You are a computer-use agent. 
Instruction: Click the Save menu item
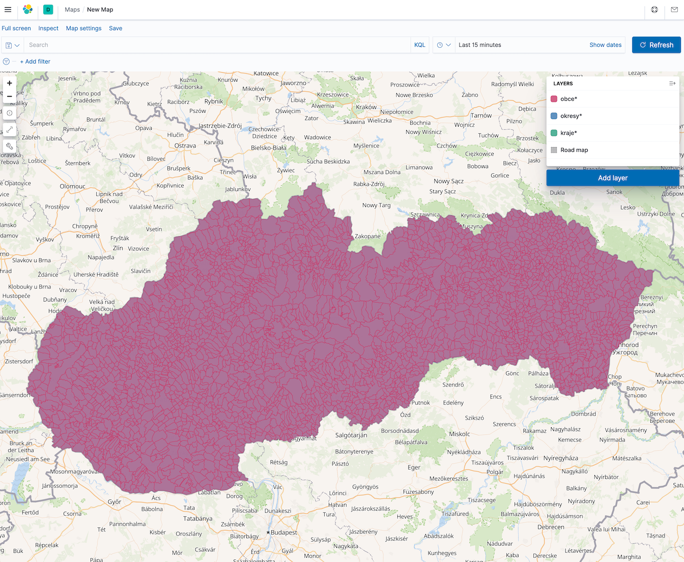[x=116, y=28]
